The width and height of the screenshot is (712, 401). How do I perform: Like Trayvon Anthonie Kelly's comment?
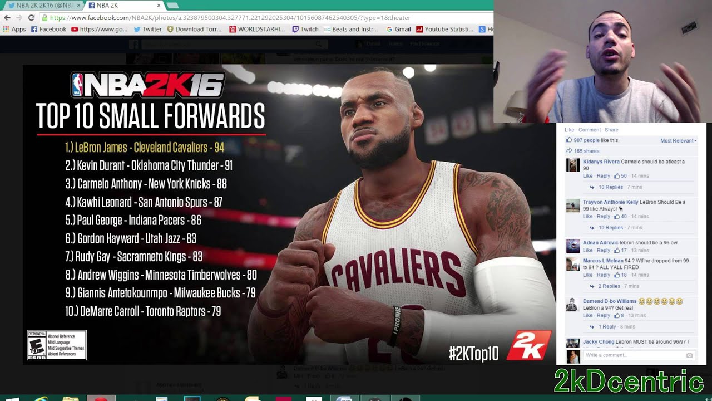(587, 217)
